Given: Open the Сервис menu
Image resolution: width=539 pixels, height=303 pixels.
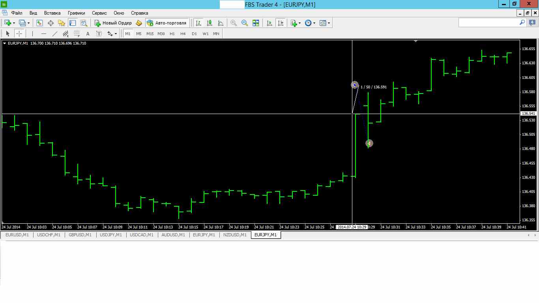Looking at the screenshot, I should click(99, 13).
